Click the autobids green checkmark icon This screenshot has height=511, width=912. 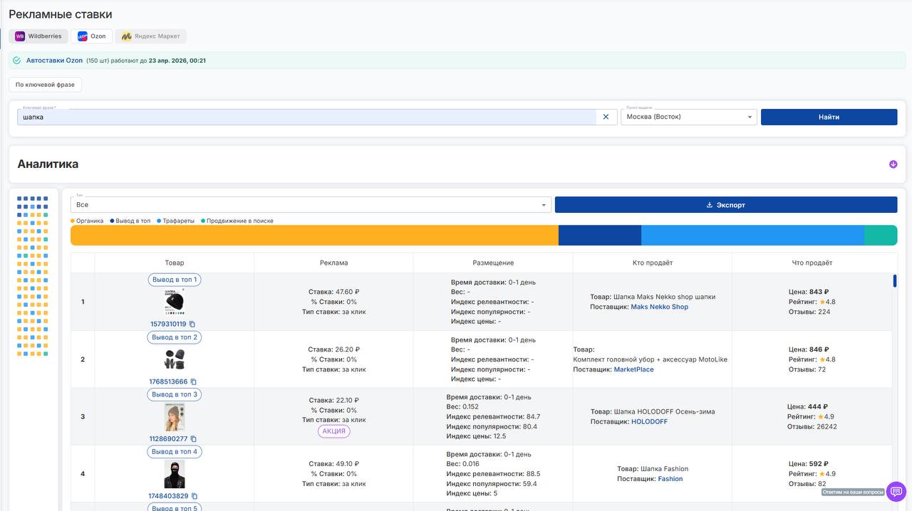[x=17, y=60]
